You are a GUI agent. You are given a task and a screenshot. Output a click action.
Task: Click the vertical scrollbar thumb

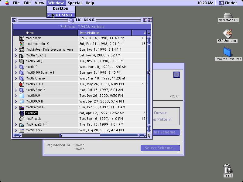149,72
